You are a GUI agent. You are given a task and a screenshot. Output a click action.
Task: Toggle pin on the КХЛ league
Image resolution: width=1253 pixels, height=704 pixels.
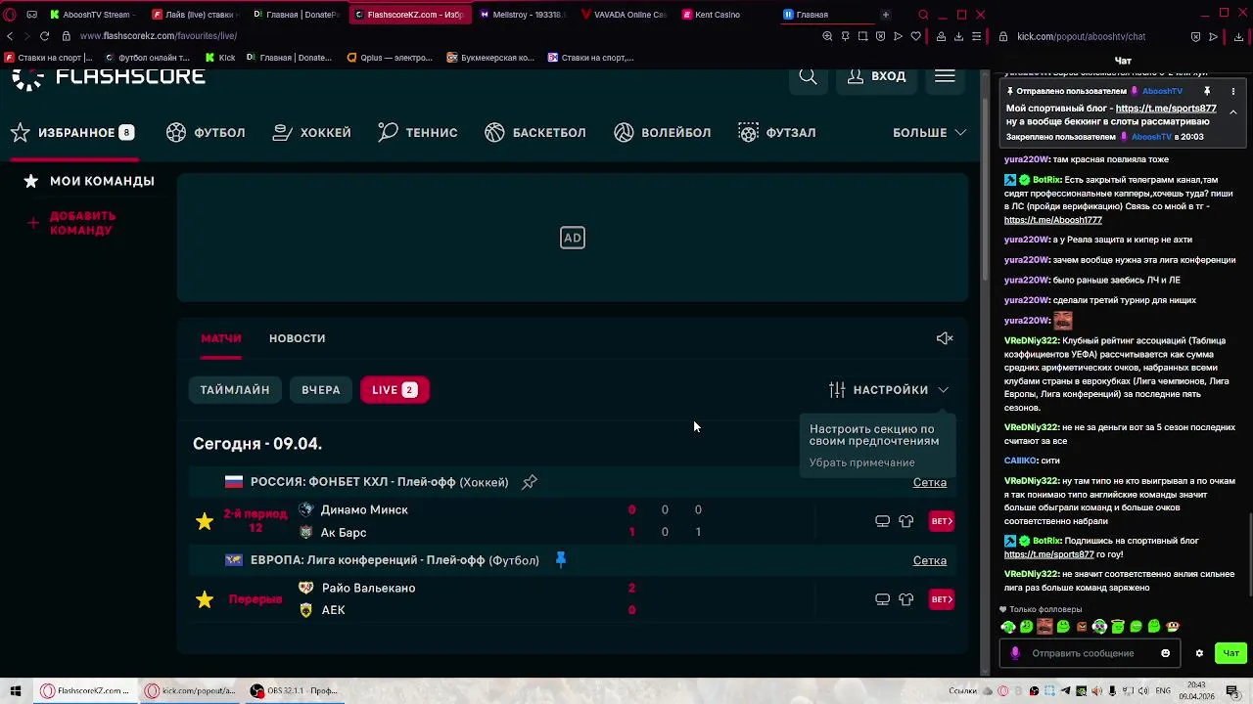530,482
